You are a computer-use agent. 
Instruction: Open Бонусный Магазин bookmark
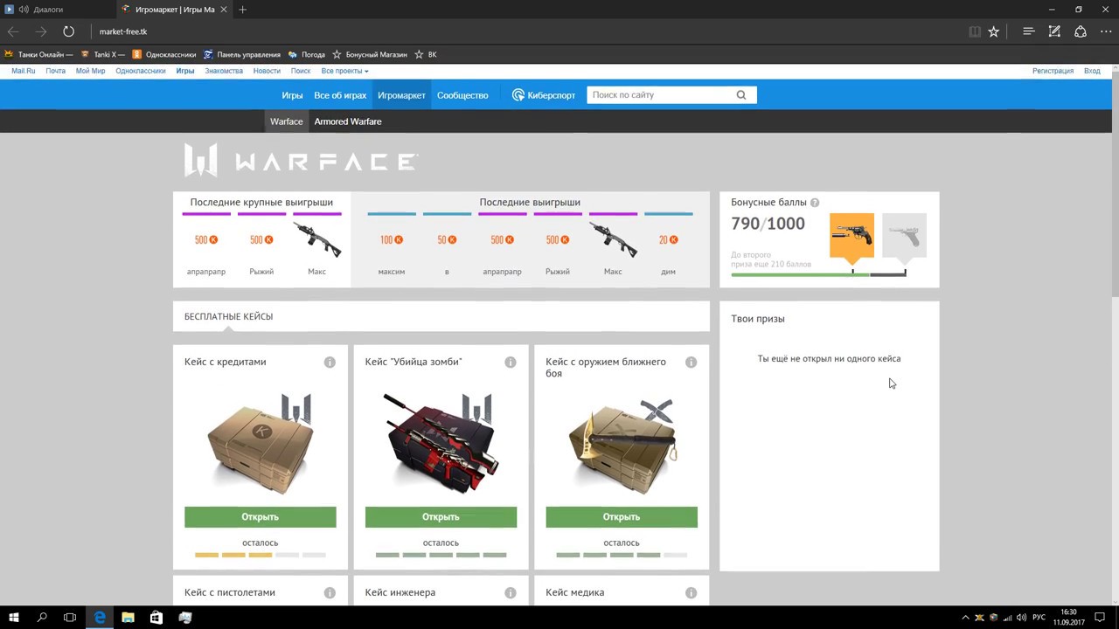click(369, 54)
